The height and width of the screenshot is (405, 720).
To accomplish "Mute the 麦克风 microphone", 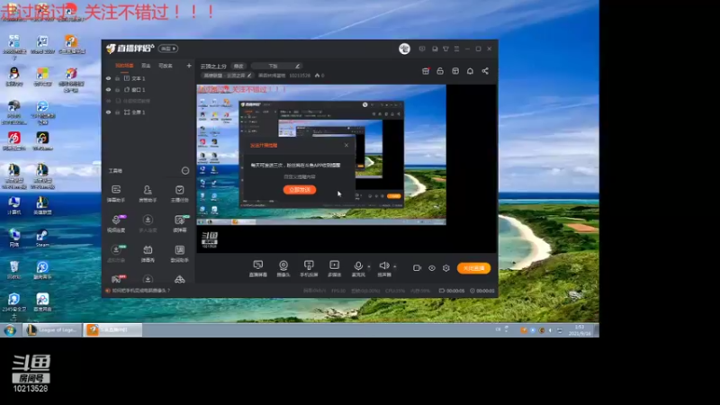I will coord(357,268).
